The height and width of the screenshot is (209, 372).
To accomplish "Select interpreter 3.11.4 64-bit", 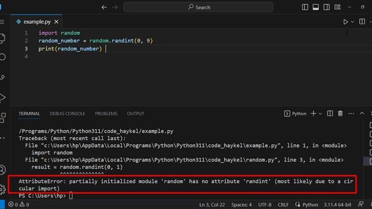I will 337,204.
